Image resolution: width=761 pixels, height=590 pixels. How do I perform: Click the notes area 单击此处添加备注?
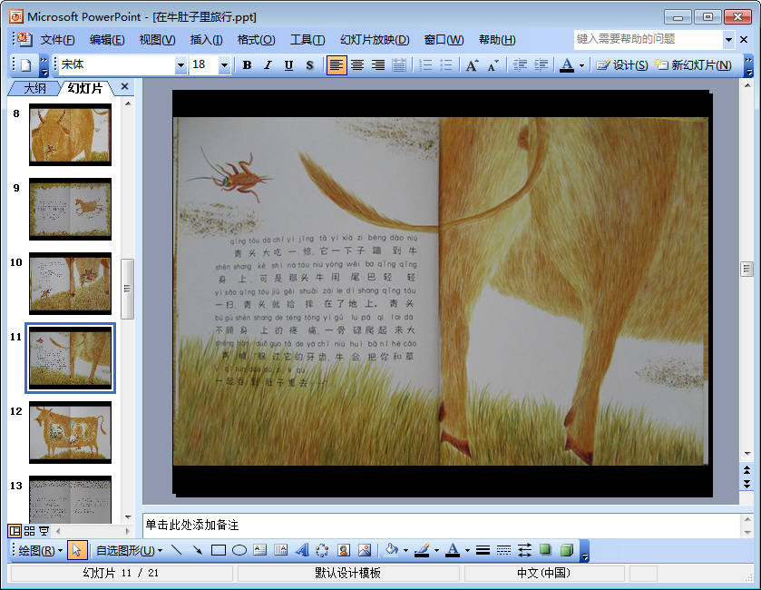click(x=441, y=525)
